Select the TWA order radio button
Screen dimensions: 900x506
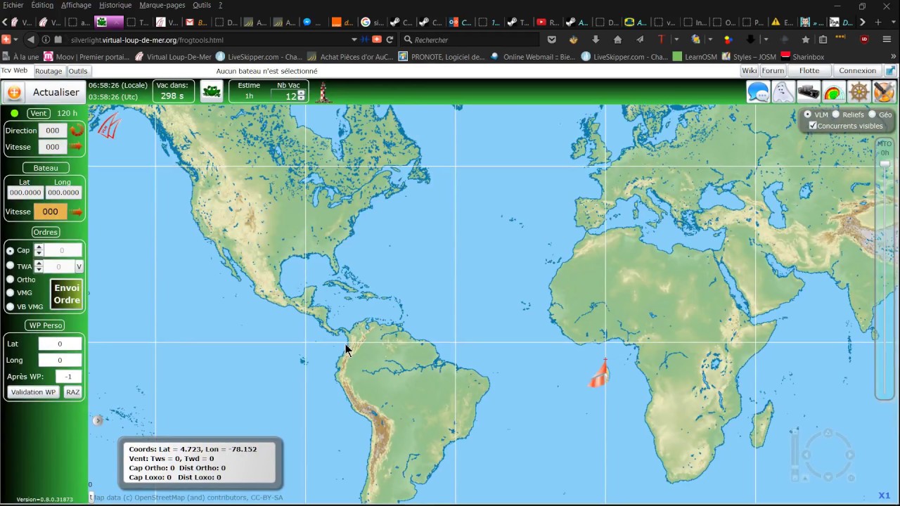tap(11, 266)
